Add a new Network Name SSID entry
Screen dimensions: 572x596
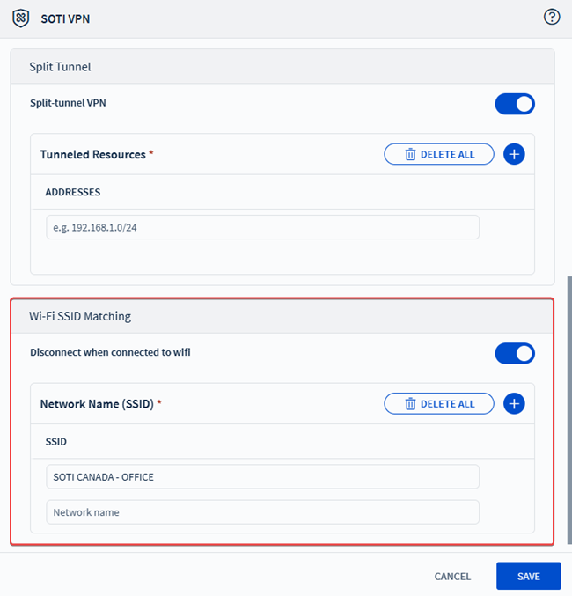514,404
